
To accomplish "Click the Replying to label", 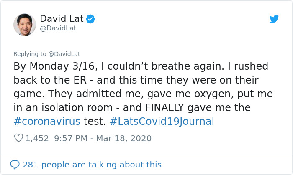I will 30,54.
